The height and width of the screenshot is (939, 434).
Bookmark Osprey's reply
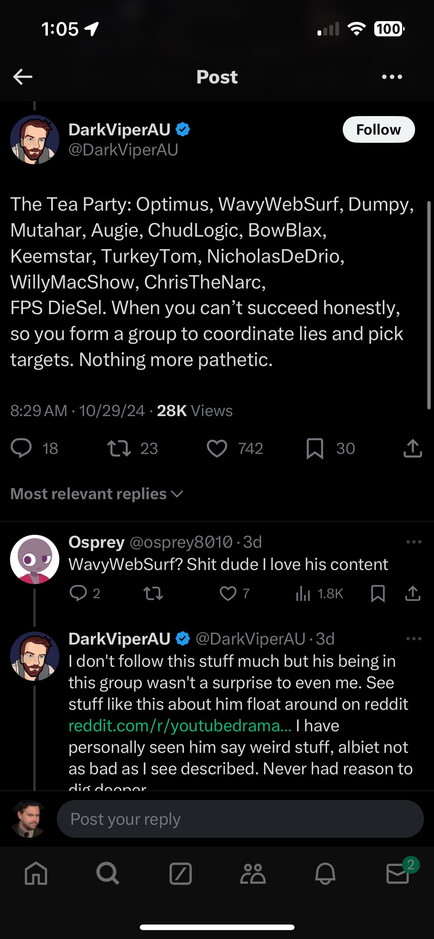tap(378, 593)
